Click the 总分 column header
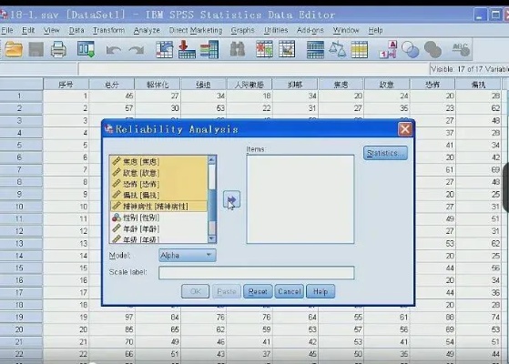 (112, 85)
